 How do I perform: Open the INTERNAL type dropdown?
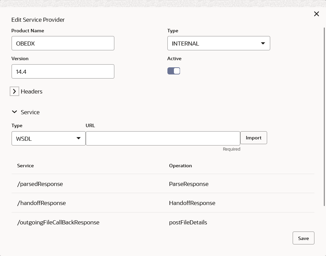click(x=218, y=44)
